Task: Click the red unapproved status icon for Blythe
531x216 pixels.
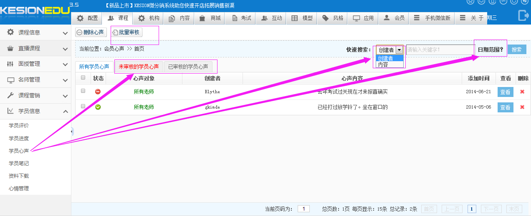Action: (98, 92)
